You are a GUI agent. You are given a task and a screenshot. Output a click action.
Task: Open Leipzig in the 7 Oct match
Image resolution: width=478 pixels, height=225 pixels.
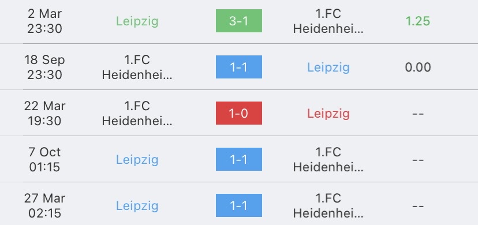pyautogui.click(x=137, y=160)
